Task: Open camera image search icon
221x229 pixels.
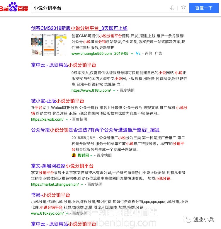Action: point(183,8)
